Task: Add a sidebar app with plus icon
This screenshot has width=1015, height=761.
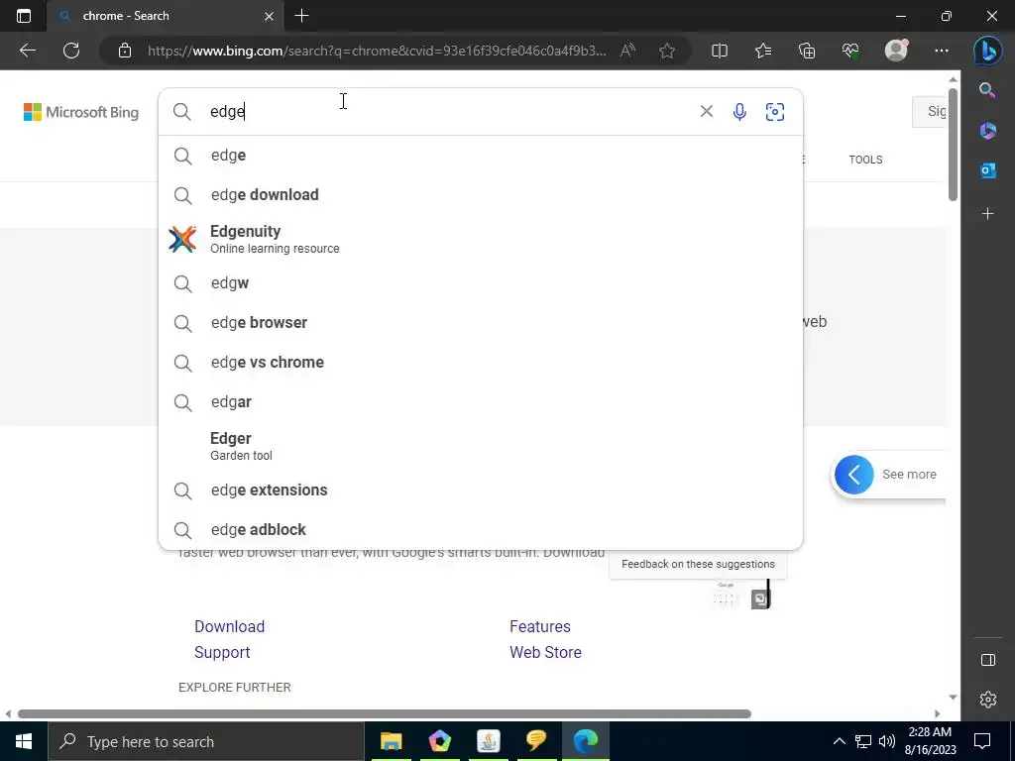Action: [988, 214]
